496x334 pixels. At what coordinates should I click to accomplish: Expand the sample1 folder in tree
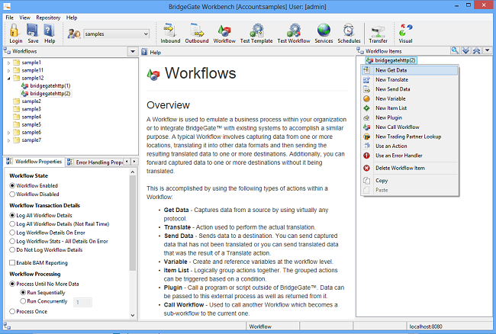pos(8,62)
